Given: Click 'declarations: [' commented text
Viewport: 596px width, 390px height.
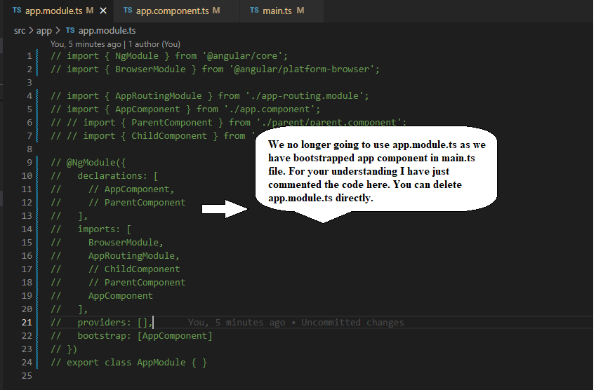Looking at the screenshot, I should (x=118, y=176).
